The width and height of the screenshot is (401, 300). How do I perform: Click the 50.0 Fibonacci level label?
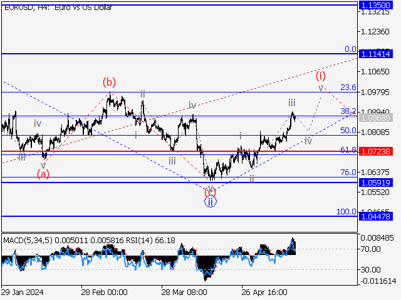tap(348, 131)
